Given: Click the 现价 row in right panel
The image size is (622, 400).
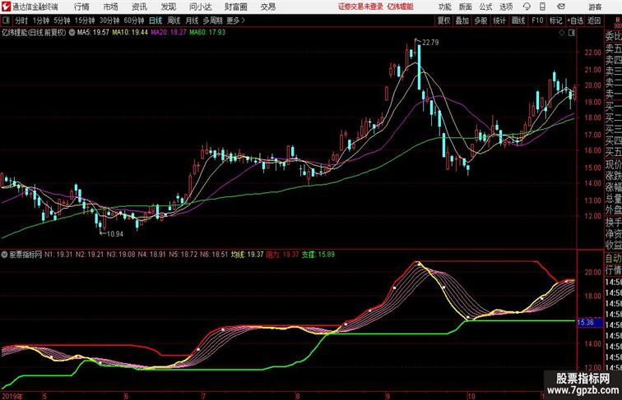Looking at the screenshot, I should [613, 165].
